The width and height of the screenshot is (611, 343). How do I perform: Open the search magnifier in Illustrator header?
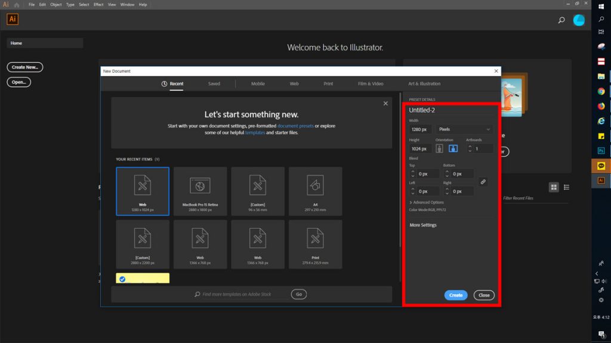point(561,20)
